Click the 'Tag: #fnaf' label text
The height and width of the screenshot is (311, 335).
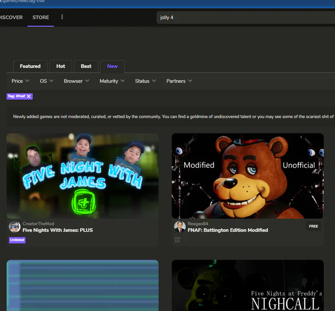[17, 96]
